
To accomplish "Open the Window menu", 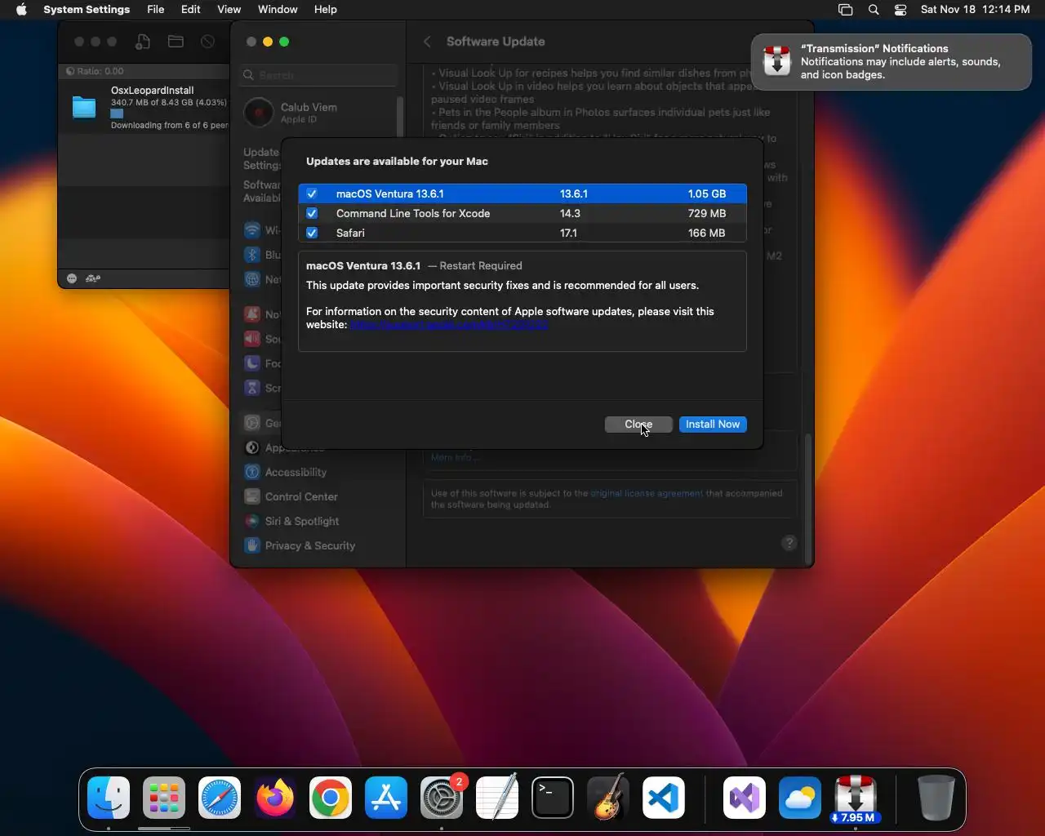I will [x=278, y=10].
